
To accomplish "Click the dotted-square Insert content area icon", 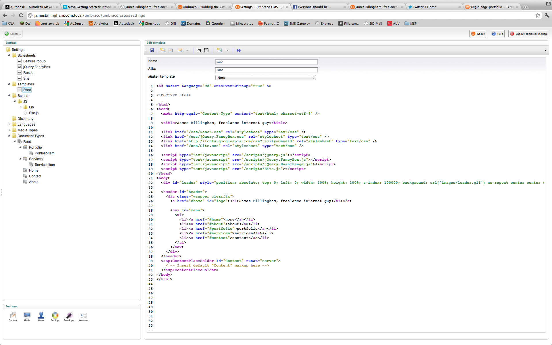I will pos(206,50).
